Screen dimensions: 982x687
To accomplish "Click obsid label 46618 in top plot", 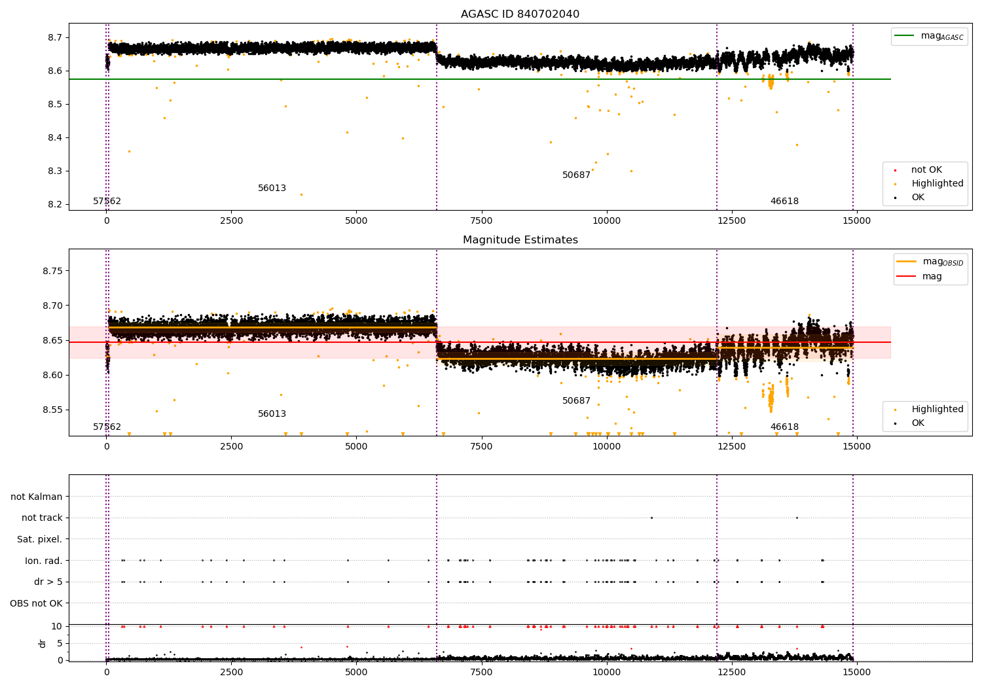I will [x=784, y=202].
